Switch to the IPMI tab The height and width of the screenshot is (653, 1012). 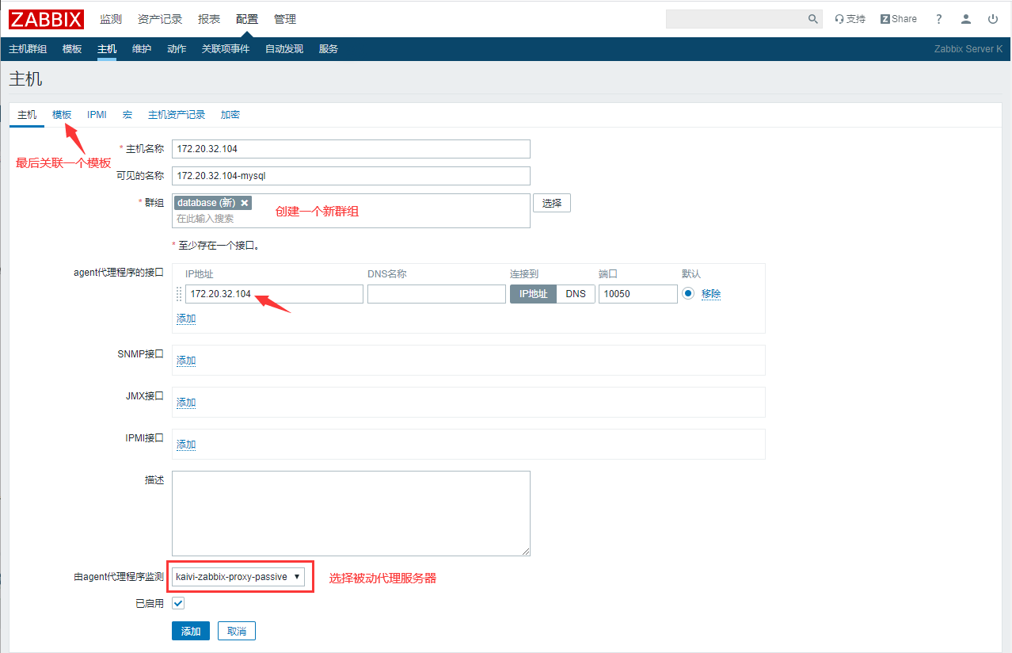(x=97, y=115)
